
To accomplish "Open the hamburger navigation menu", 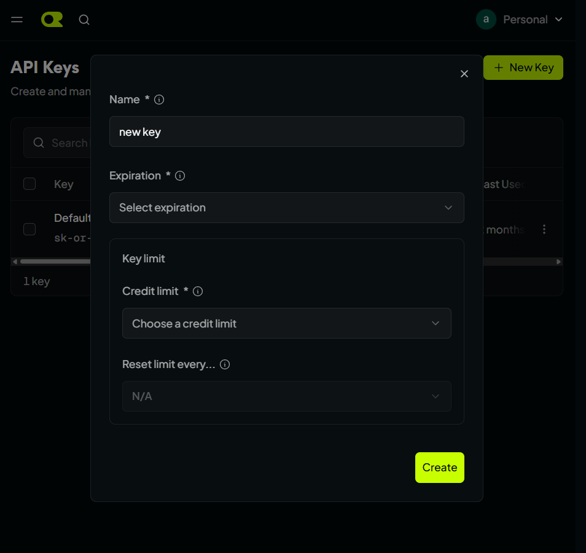I will tap(17, 20).
